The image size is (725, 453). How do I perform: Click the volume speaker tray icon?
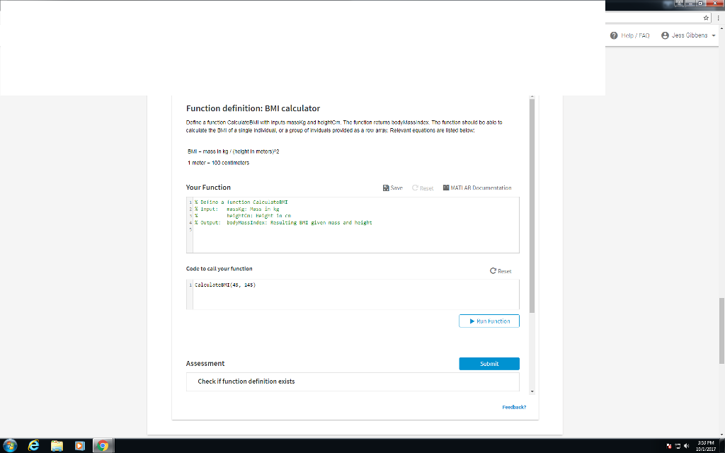[687, 446]
